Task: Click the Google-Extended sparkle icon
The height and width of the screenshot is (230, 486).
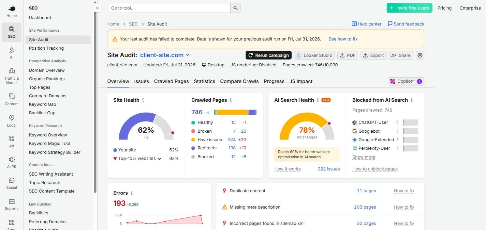Action: click(x=355, y=140)
